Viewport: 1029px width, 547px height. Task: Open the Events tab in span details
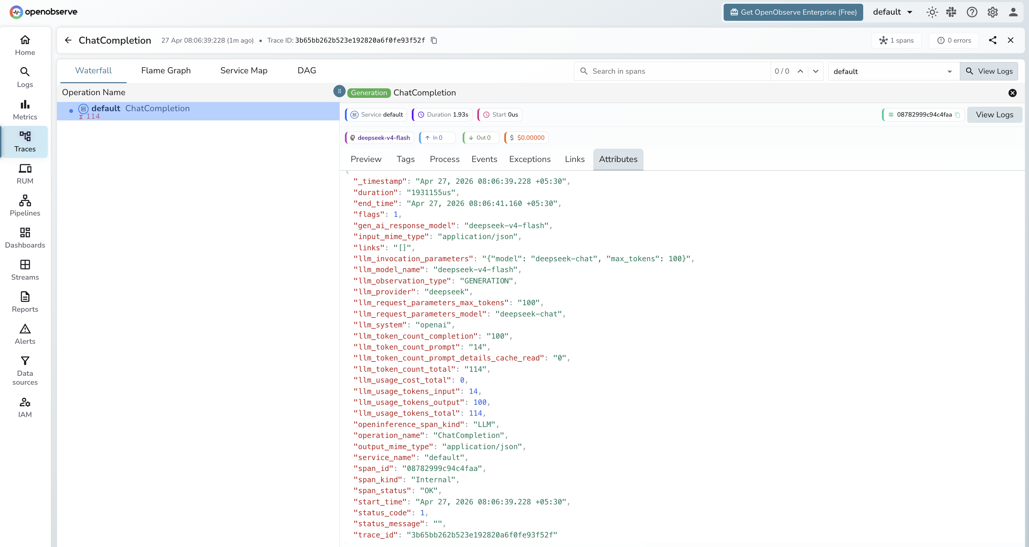tap(484, 159)
